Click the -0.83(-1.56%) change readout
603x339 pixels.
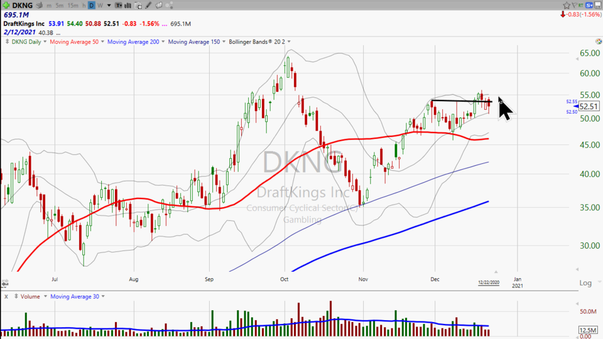pyautogui.click(x=584, y=14)
